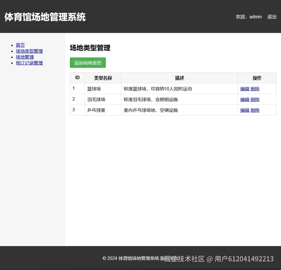The image size is (281, 270).
Task: Click description 标准篮球场，可容纳10人同时运动
Action: pyautogui.click(x=158, y=89)
